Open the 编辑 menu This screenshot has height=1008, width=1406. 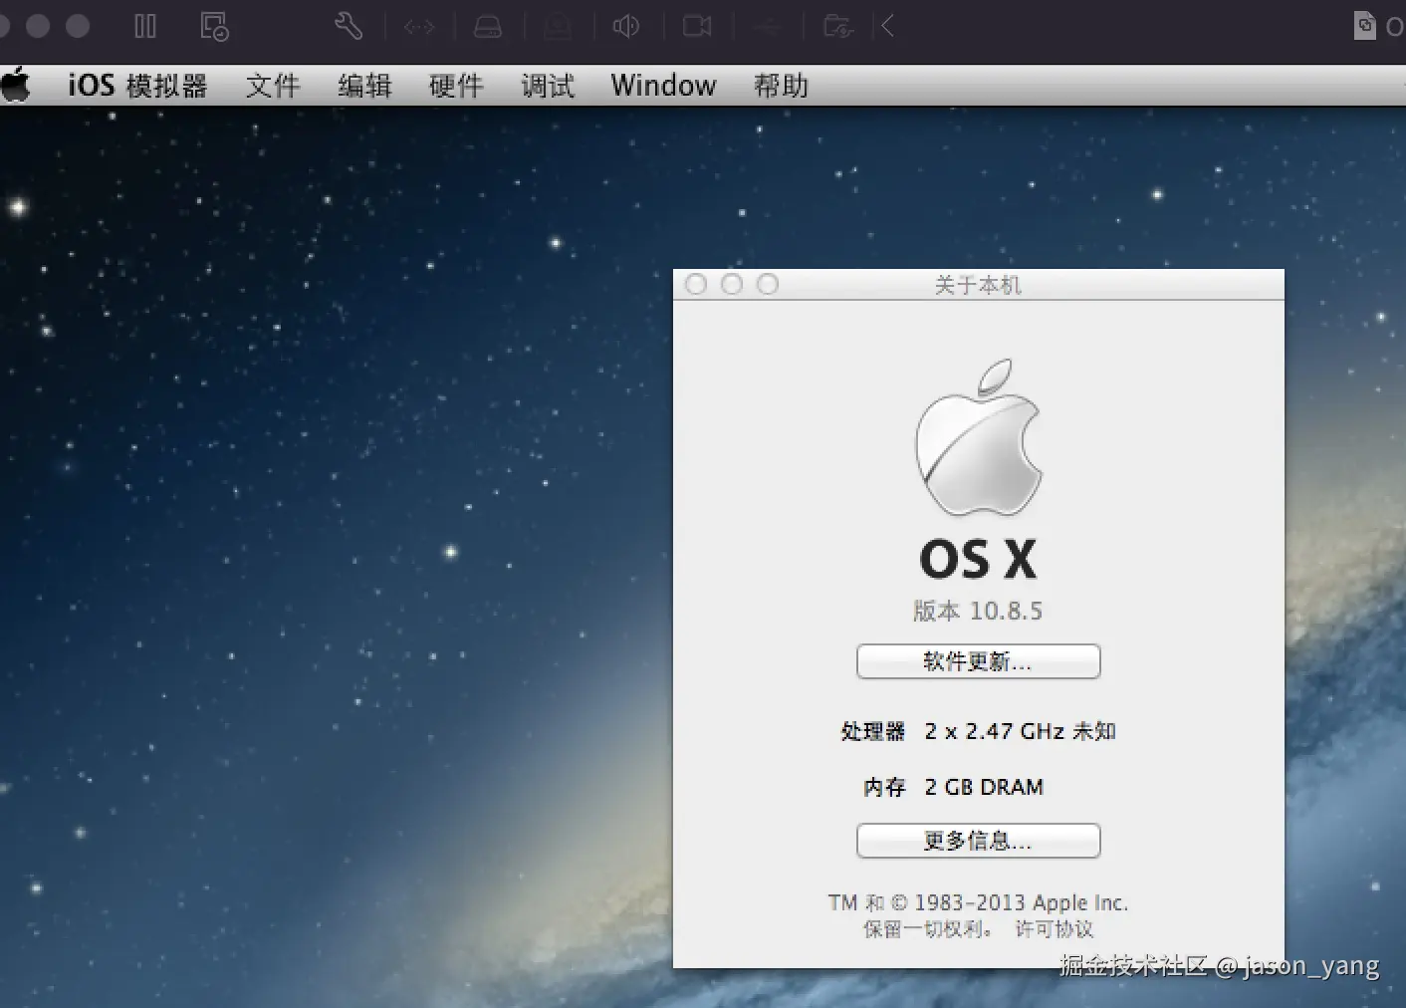click(x=364, y=86)
